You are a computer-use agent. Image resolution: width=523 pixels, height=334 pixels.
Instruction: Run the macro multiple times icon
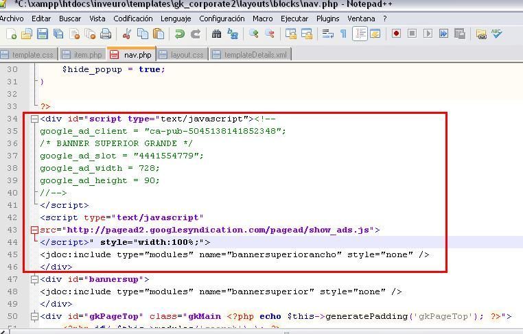(x=443, y=34)
